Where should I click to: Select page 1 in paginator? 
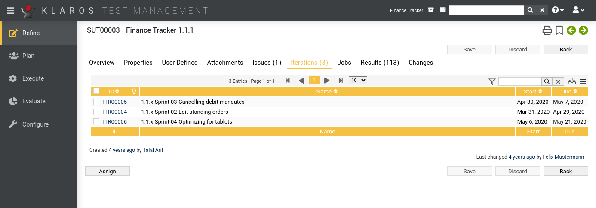tap(314, 81)
